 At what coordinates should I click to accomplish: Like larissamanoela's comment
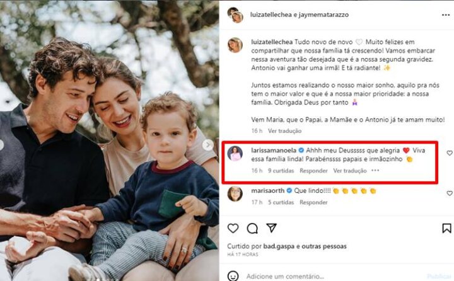pyautogui.click(x=449, y=153)
